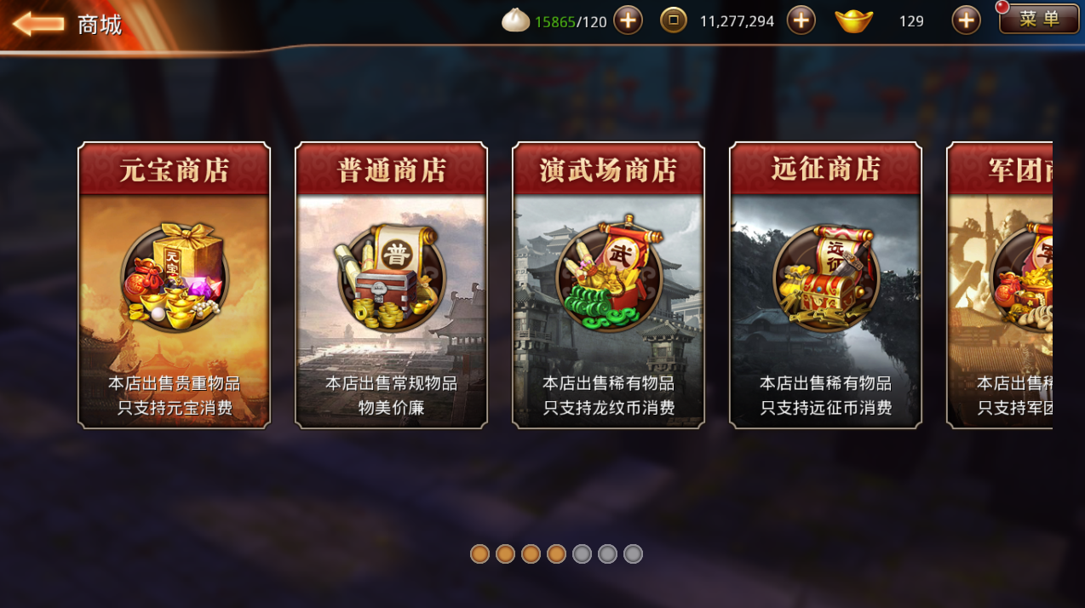Click 只支持龙纹币消费 description text
Screen dimensions: 1085x608
coord(609,408)
